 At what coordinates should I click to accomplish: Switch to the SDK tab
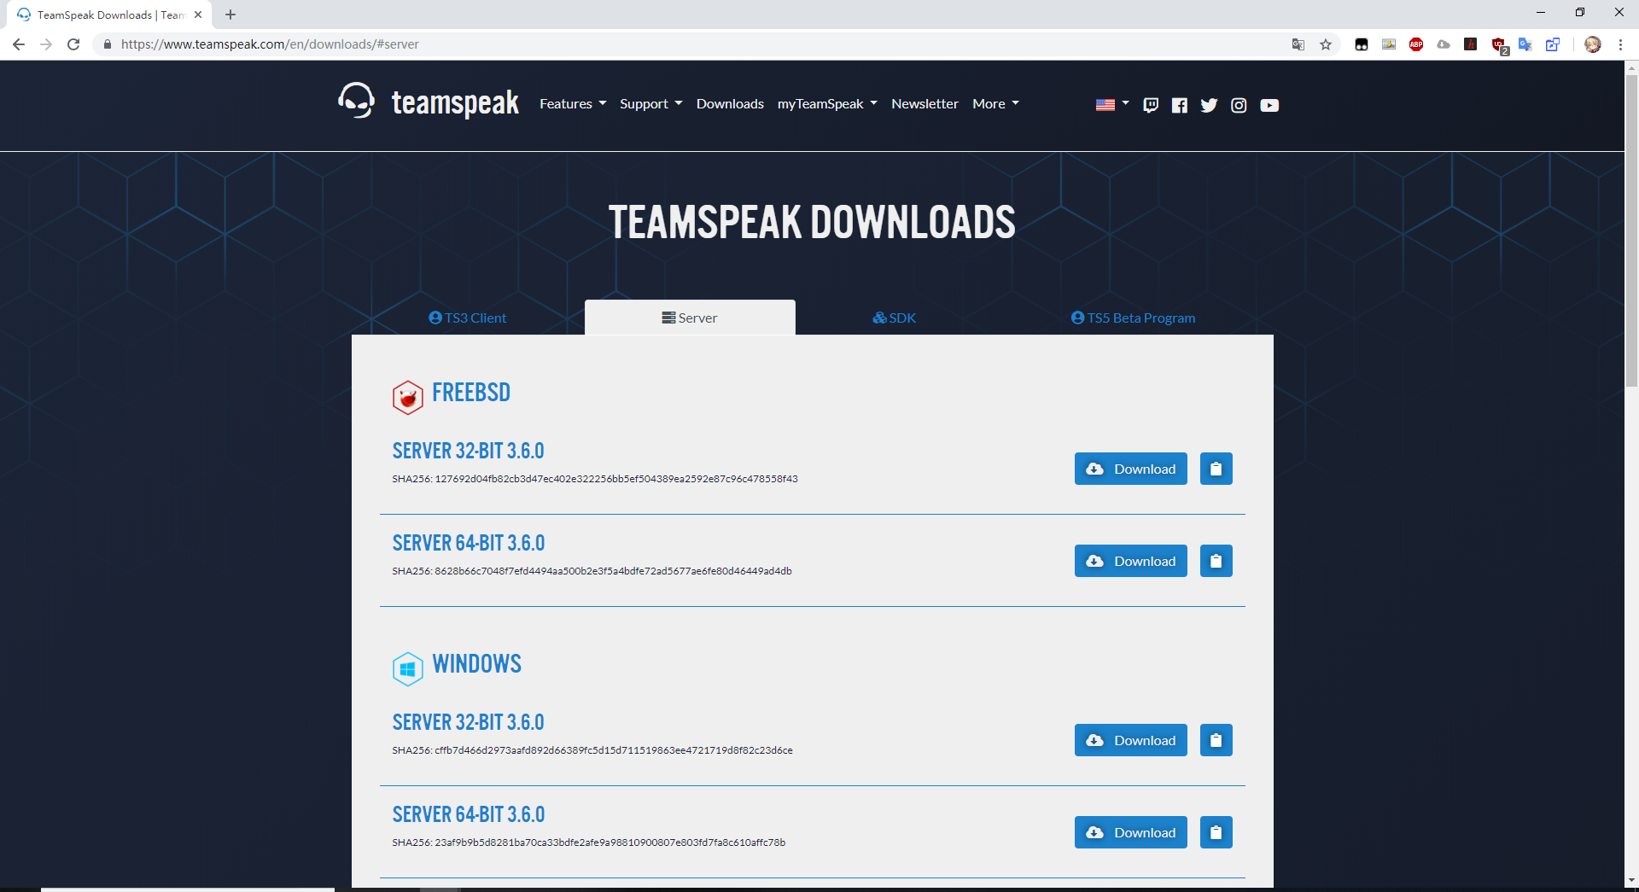coord(894,318)
